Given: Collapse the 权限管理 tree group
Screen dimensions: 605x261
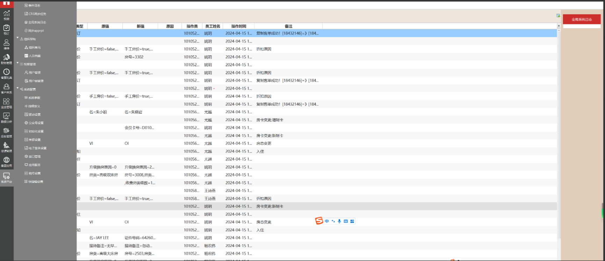Looking at the screenshot, I should pos(18,63).
